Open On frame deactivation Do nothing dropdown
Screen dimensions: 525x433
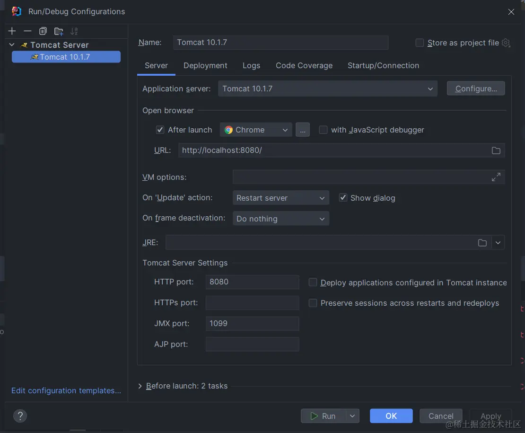[x=280, y=219]
